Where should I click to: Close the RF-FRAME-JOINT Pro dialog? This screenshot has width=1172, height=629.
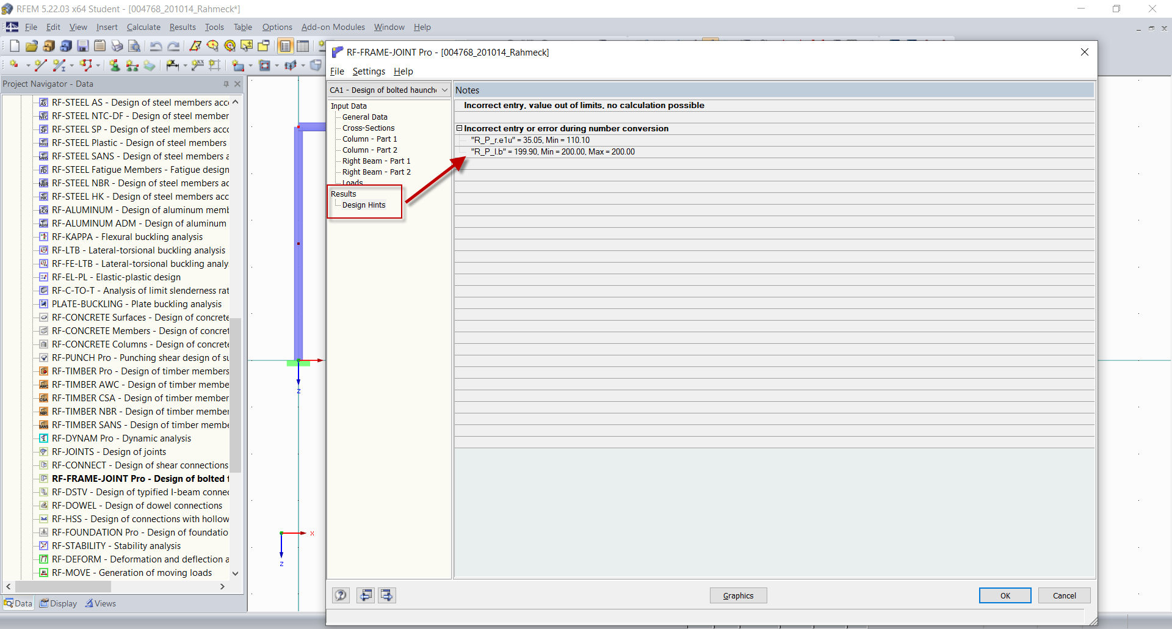click(x=1085, y=53)
